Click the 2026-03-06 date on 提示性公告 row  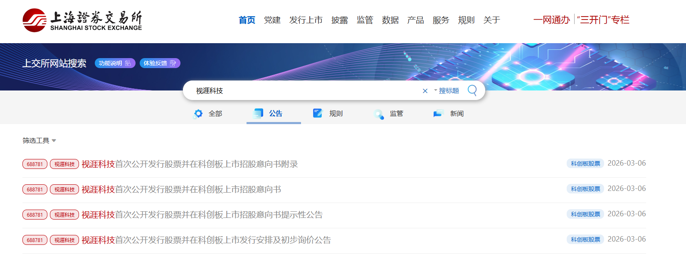click(627, 214)
